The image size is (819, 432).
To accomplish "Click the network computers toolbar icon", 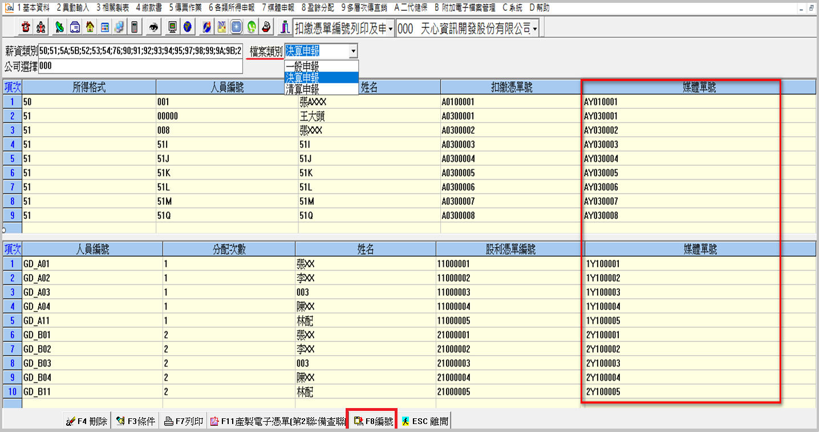I will point(119,27).
